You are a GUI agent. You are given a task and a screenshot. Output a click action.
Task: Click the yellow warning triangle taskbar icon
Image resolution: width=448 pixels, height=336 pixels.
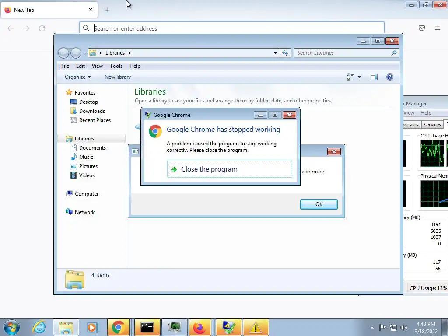point(255,327)
